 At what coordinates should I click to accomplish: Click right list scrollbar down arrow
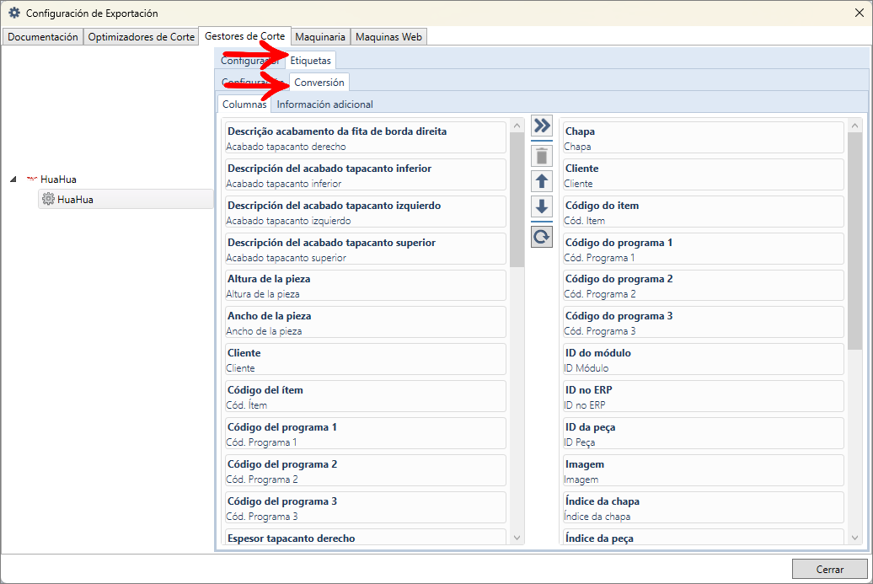click(854, 538)
